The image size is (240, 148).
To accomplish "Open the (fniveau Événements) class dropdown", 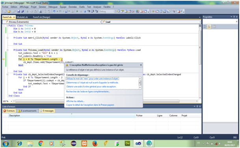I will coord(100,22).
